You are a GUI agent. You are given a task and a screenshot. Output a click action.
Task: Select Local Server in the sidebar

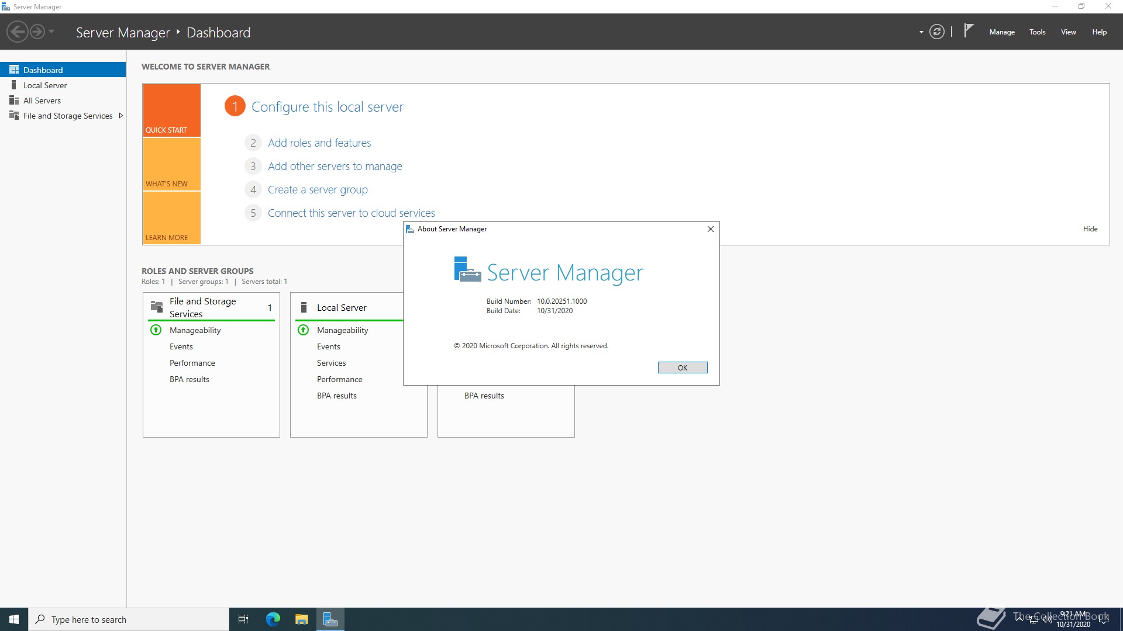[63, 85]
